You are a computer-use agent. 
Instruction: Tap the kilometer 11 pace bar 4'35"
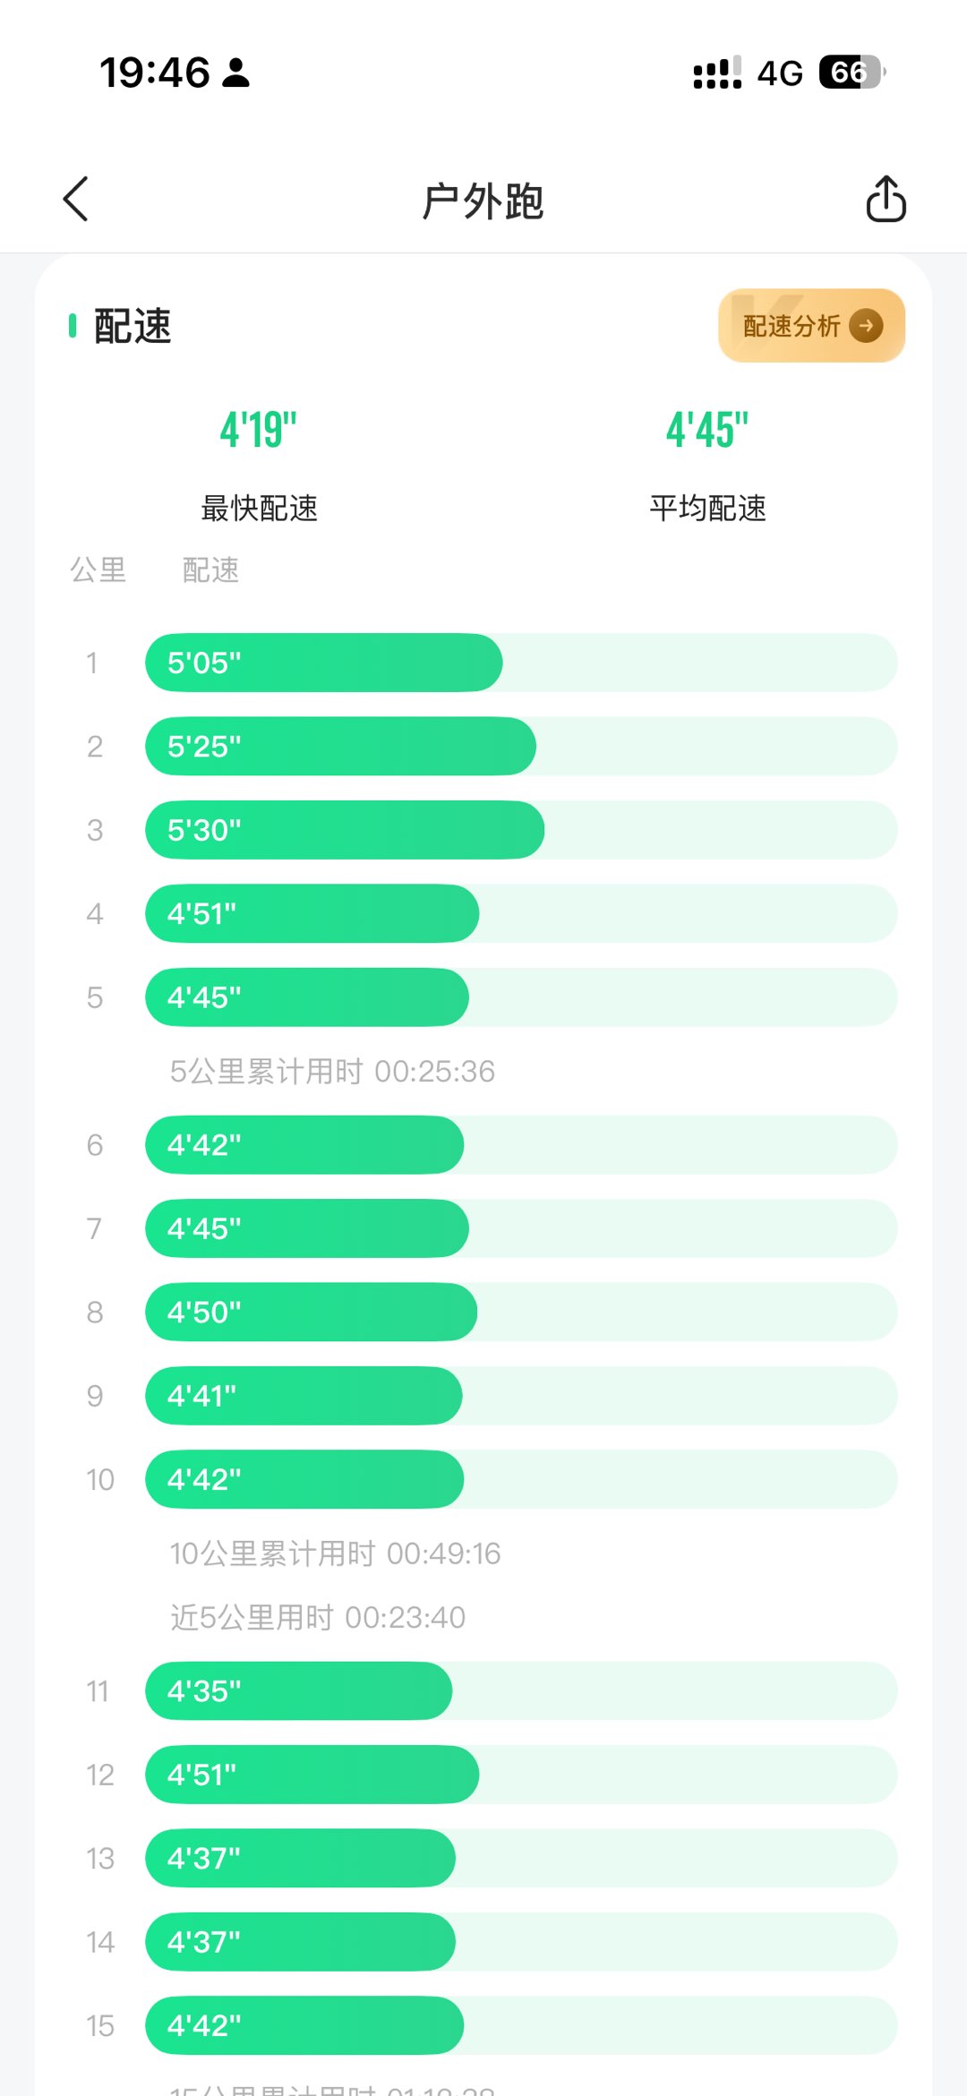[x=298, y=1690]
